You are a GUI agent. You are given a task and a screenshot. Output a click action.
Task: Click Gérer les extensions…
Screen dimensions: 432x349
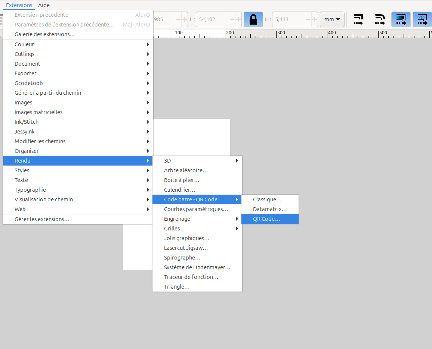pyautogui.click(x=41, y=219)
